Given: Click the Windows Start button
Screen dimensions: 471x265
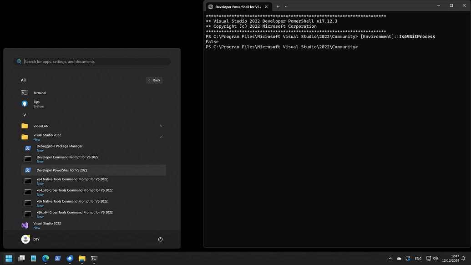Looking at the screenshot, I should pos(9,258).
